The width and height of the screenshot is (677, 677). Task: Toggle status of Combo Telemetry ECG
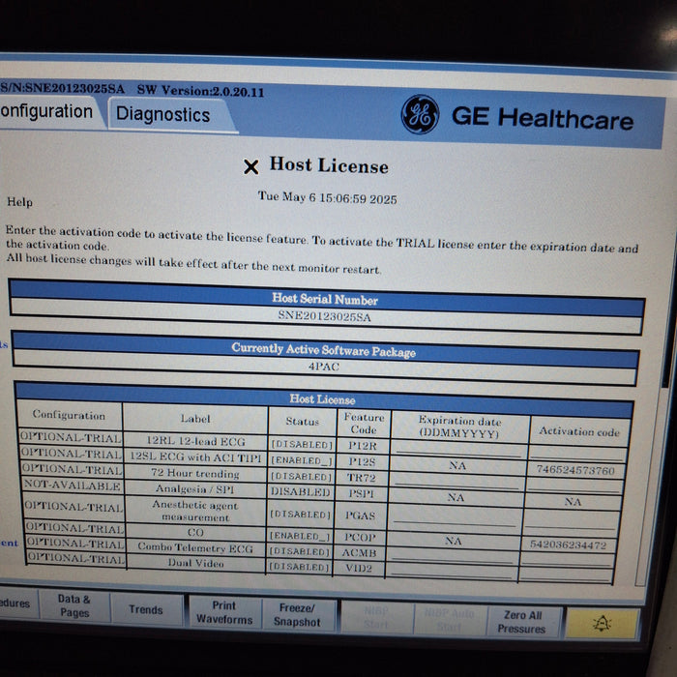[x=299, y=552]
